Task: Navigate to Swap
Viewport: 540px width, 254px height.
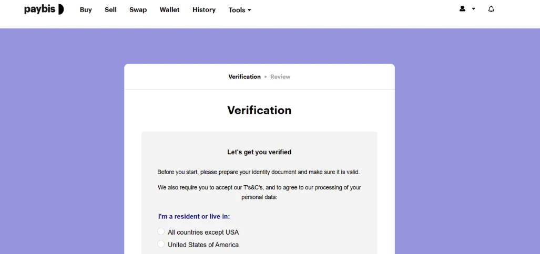Action: [138, 10]
